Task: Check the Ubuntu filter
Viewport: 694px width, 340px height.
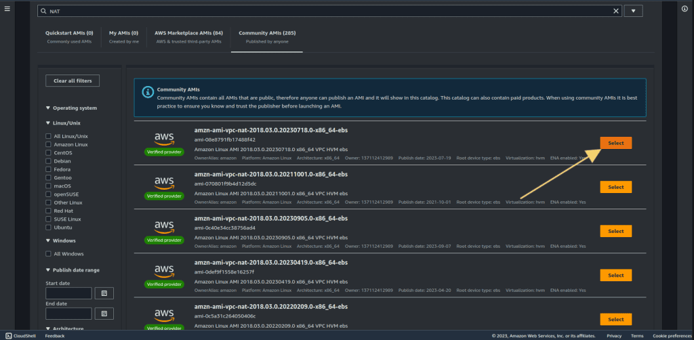Action: click(48, 228)
